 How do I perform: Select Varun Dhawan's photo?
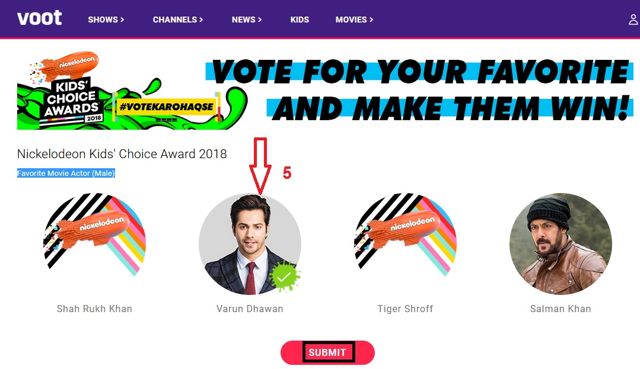tap(250, 243)
